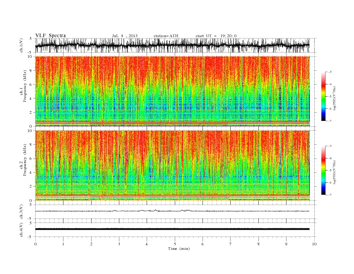Click time axis tick label '6'
The width and height of the screenshot is (354, 274).
tap(202, 244)
